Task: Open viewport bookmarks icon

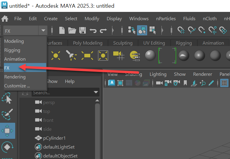Action: (x=185, y=83)
